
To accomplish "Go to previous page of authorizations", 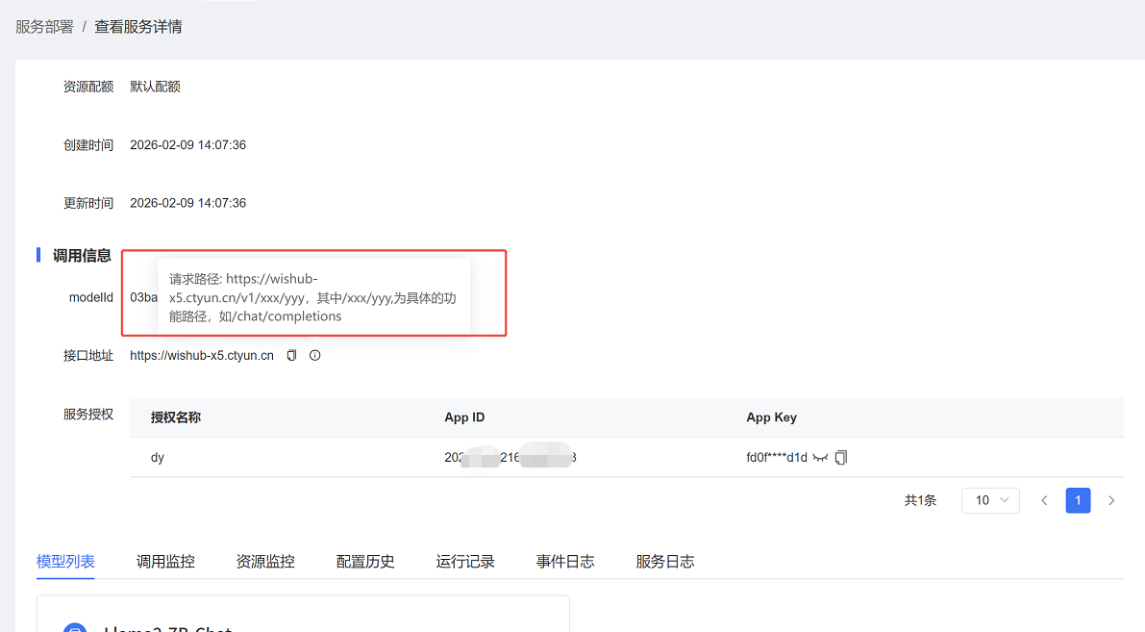I will click(1044, 500).
